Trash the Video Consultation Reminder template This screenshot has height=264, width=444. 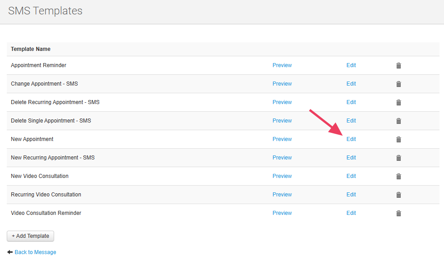point(398,214)
